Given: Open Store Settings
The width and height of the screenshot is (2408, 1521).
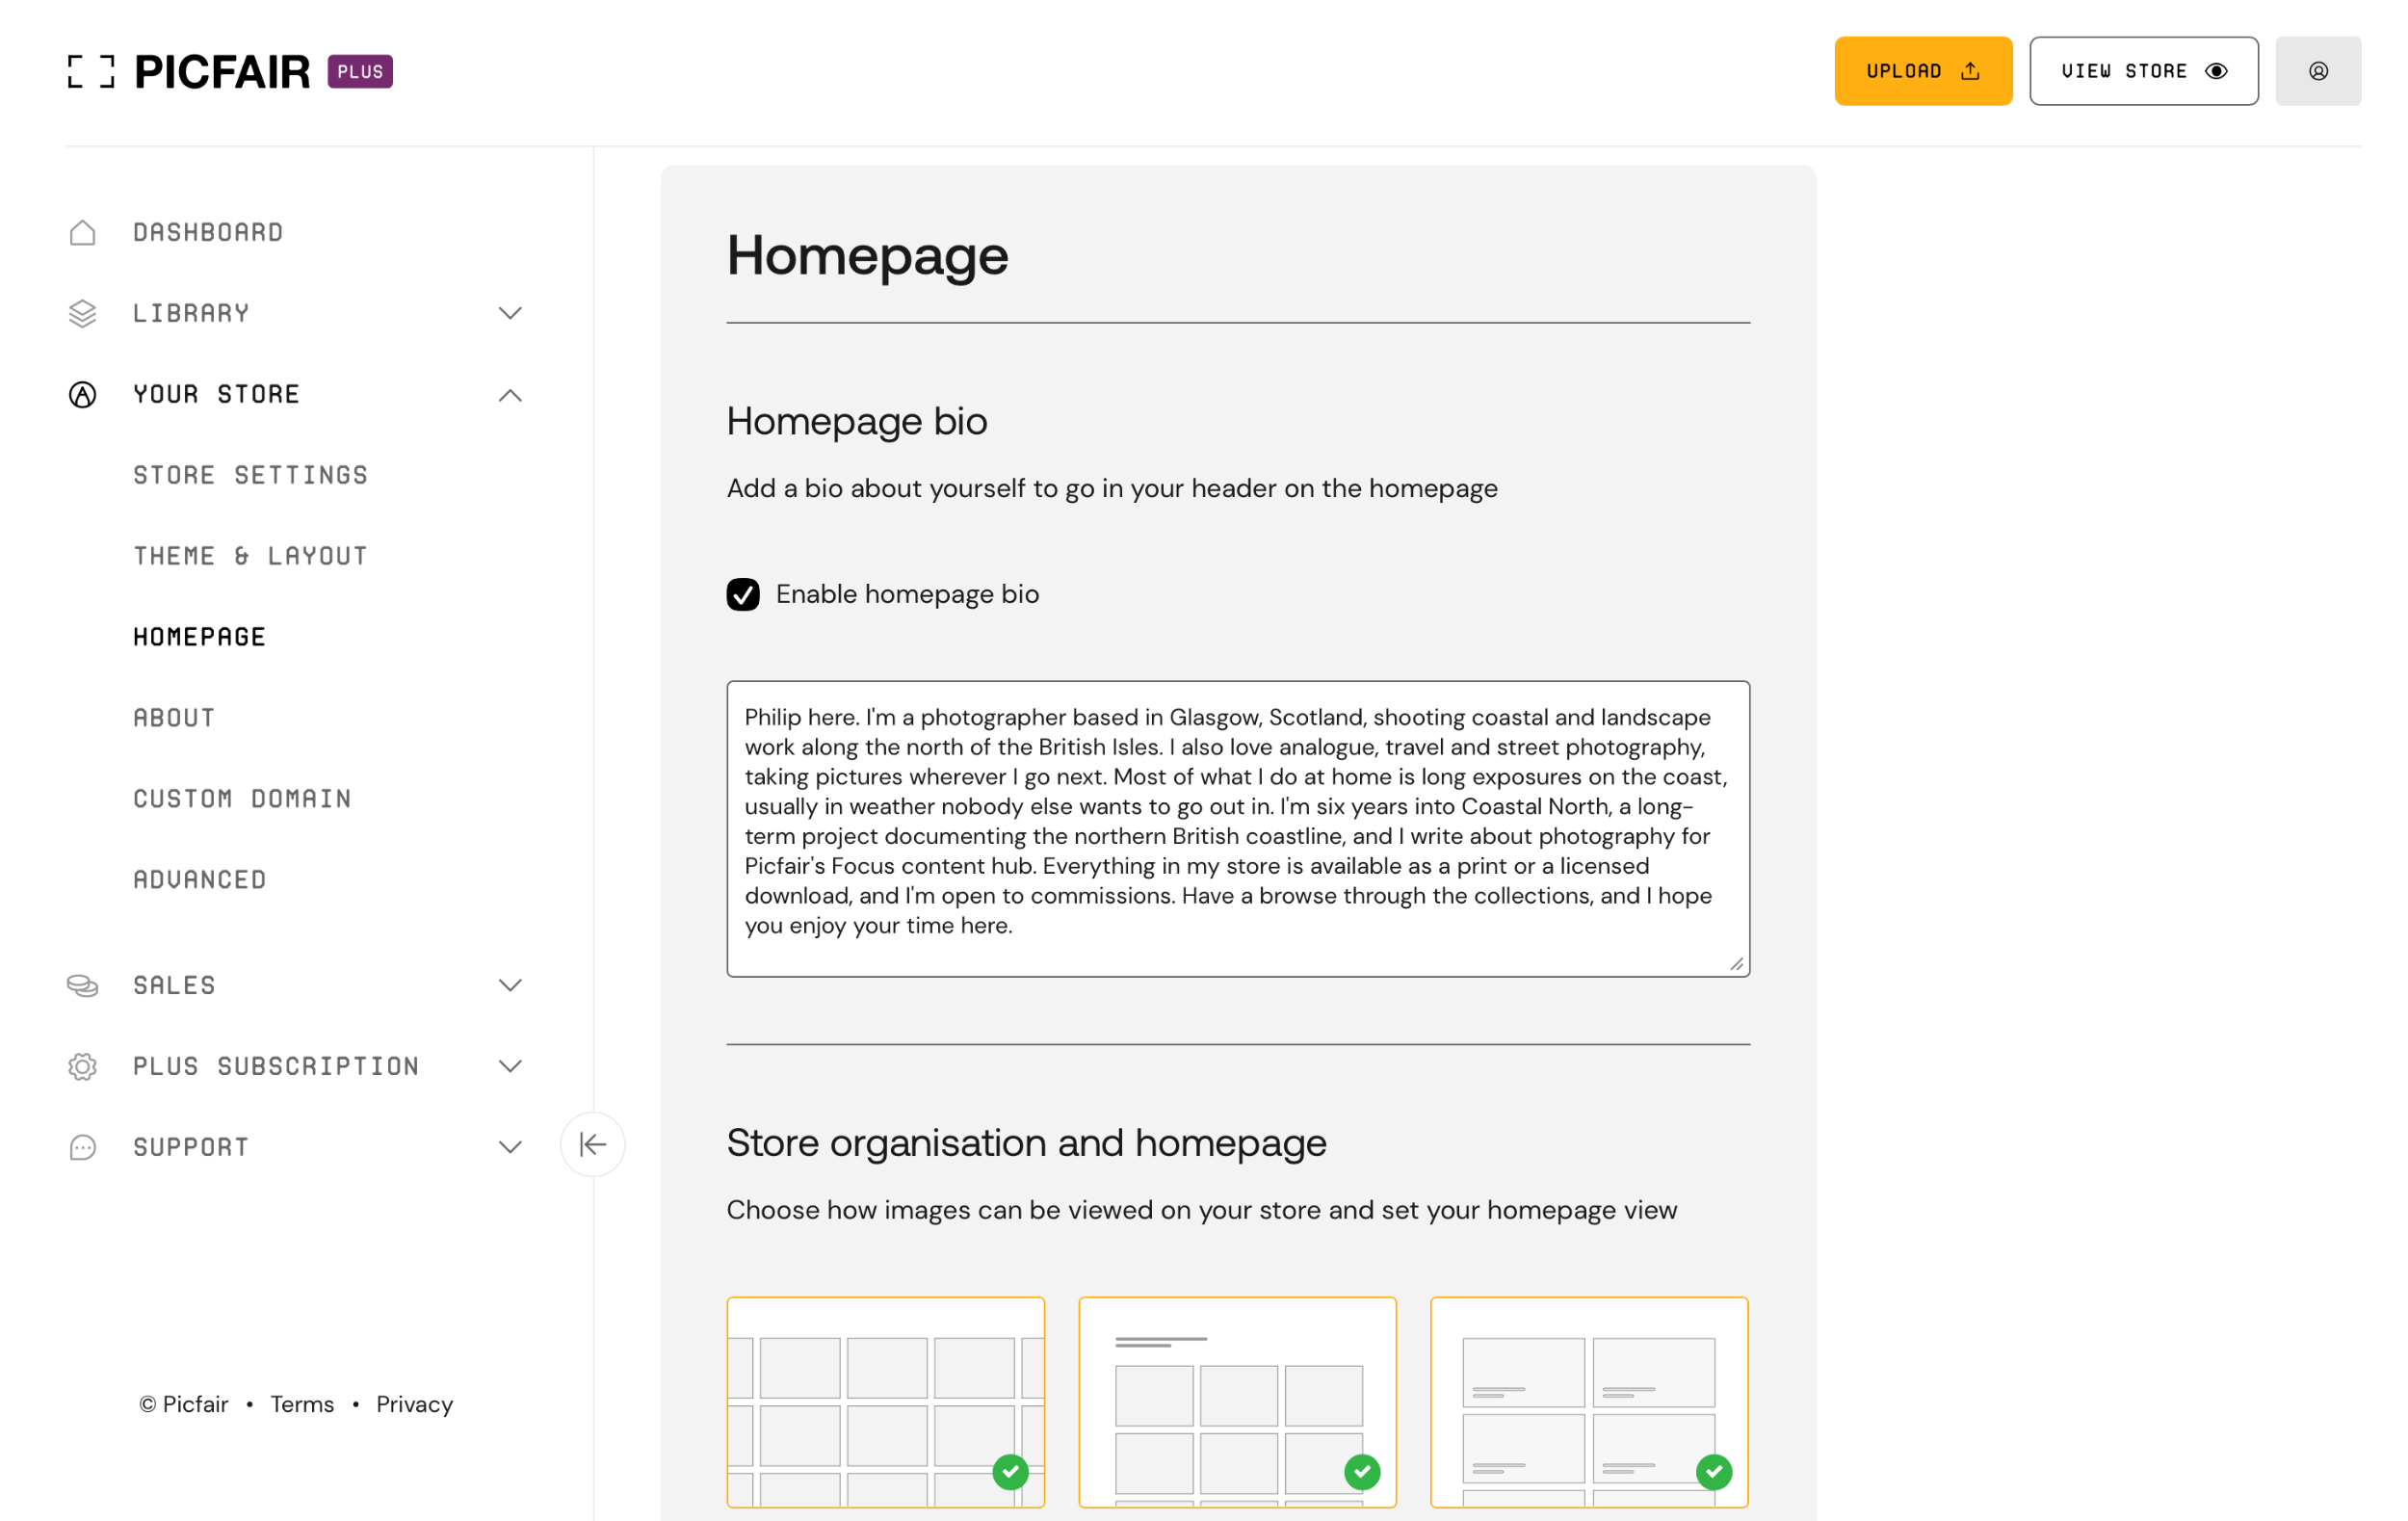Looking at the screenshot, I should (x=251, y=475).
